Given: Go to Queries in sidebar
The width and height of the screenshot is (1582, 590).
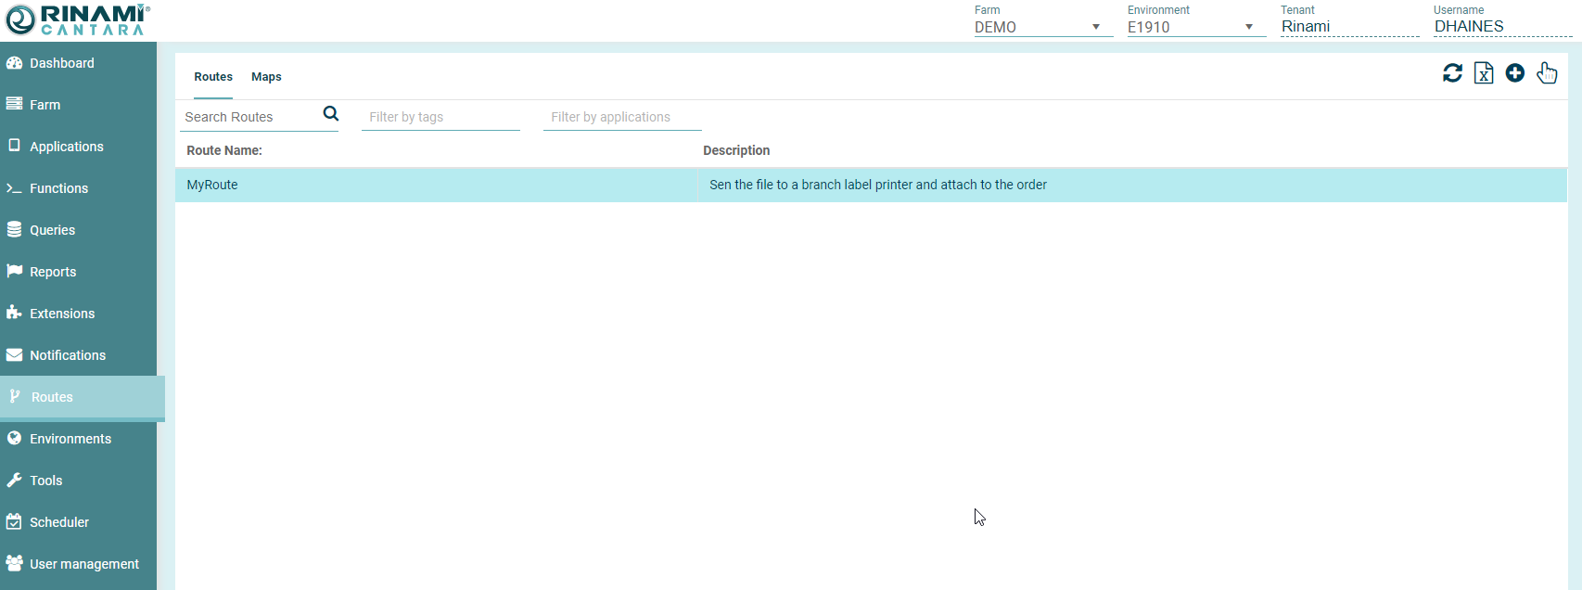Looking at the screenshot, I should (x=52, y=230).
